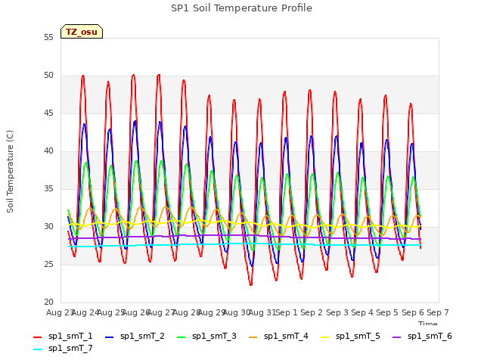The height and width of the screenshot is (363, 484).
Task: Click the 30 y-axis tick label
Action: click(48, 227)
